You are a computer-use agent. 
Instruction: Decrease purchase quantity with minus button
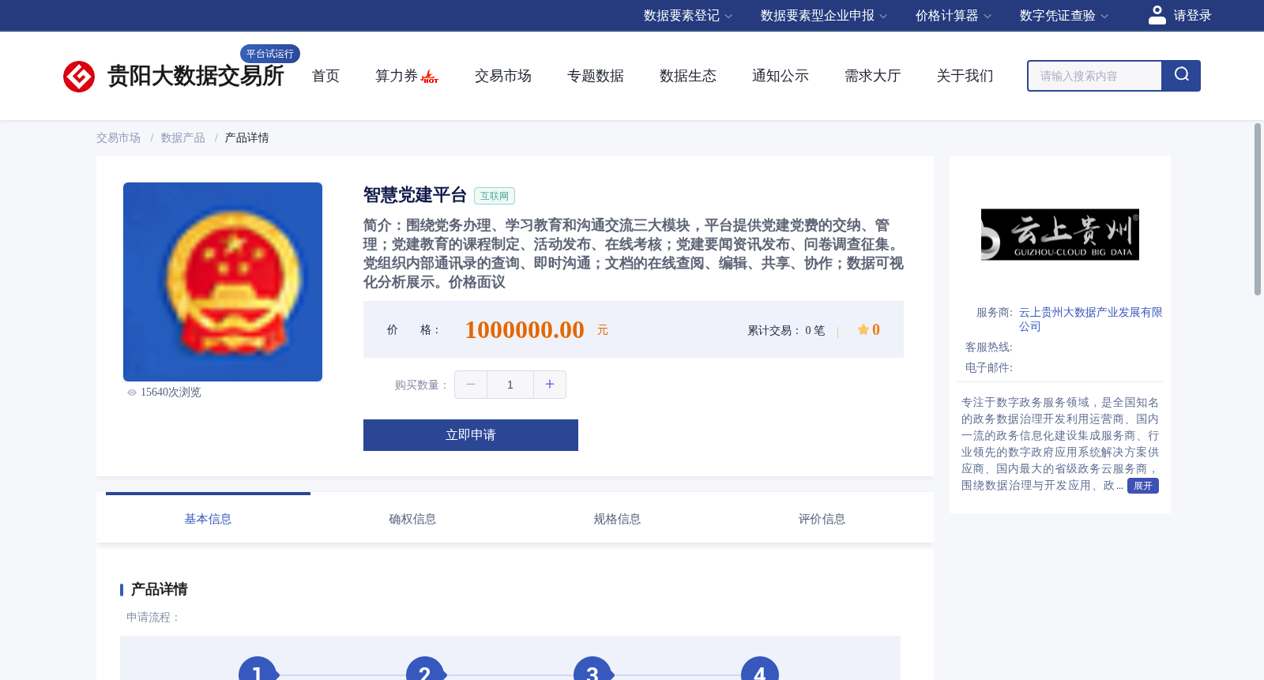click(x=471, y=385)
